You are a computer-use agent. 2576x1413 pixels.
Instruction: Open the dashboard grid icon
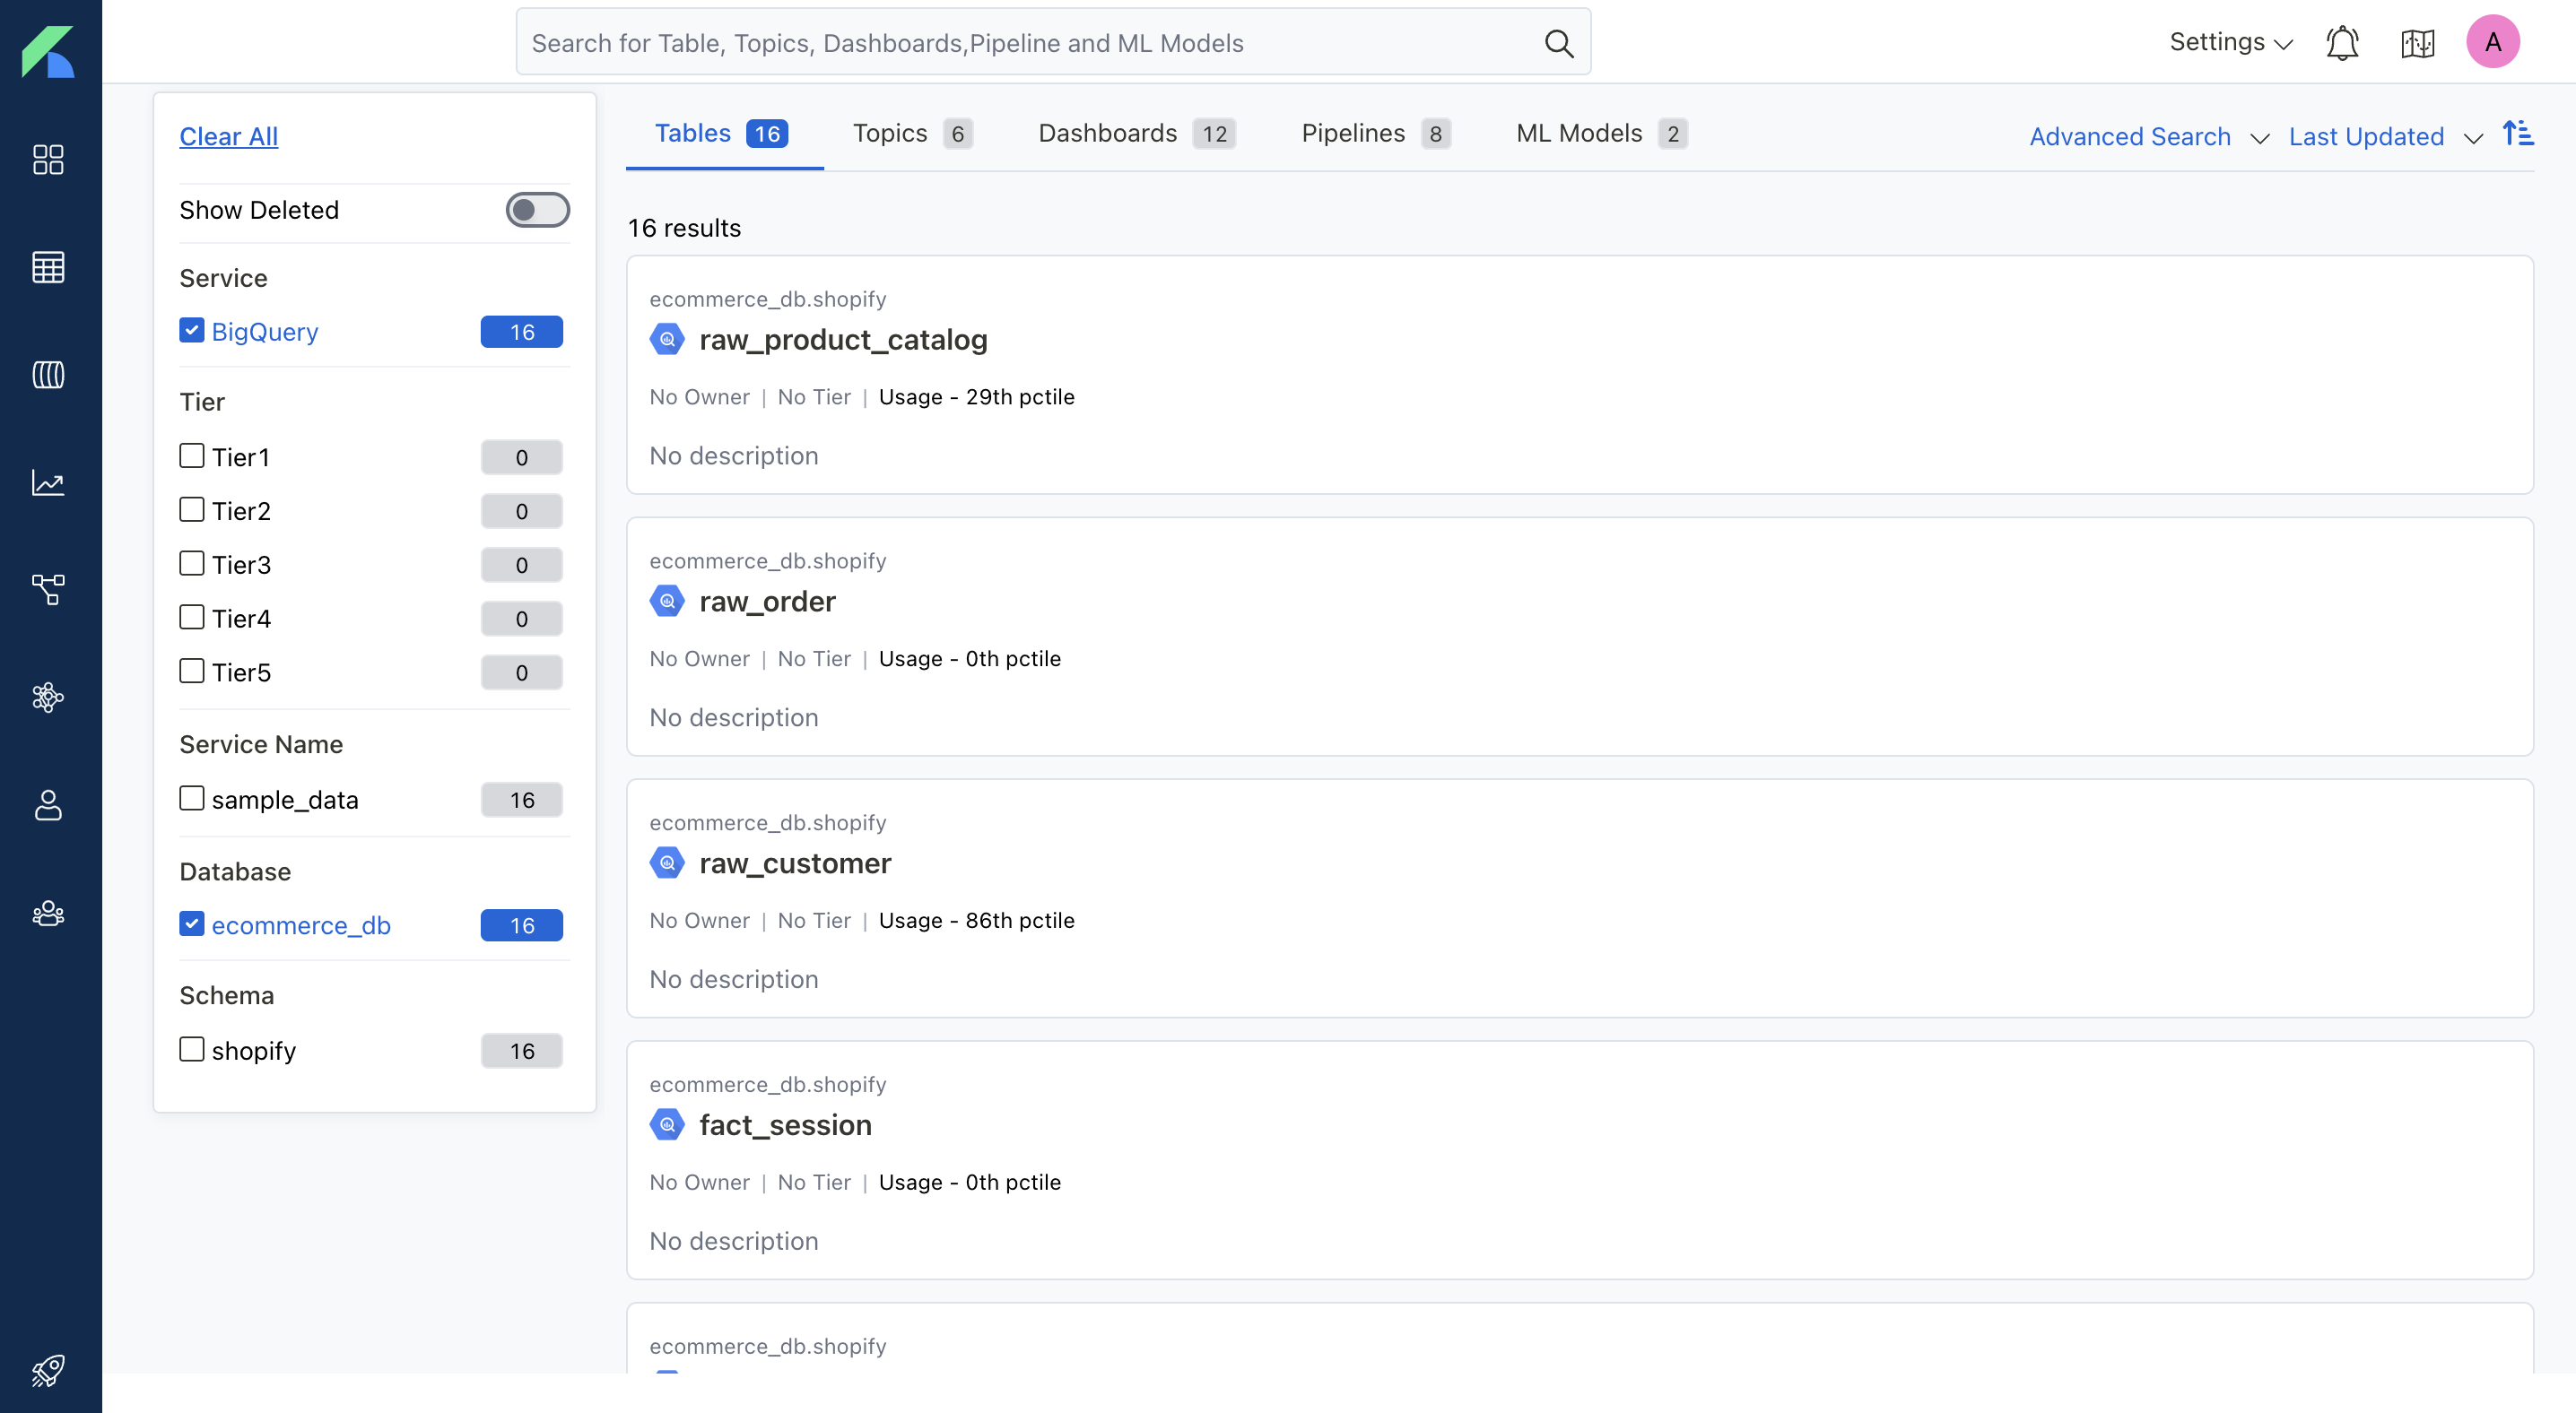[47, 160]
